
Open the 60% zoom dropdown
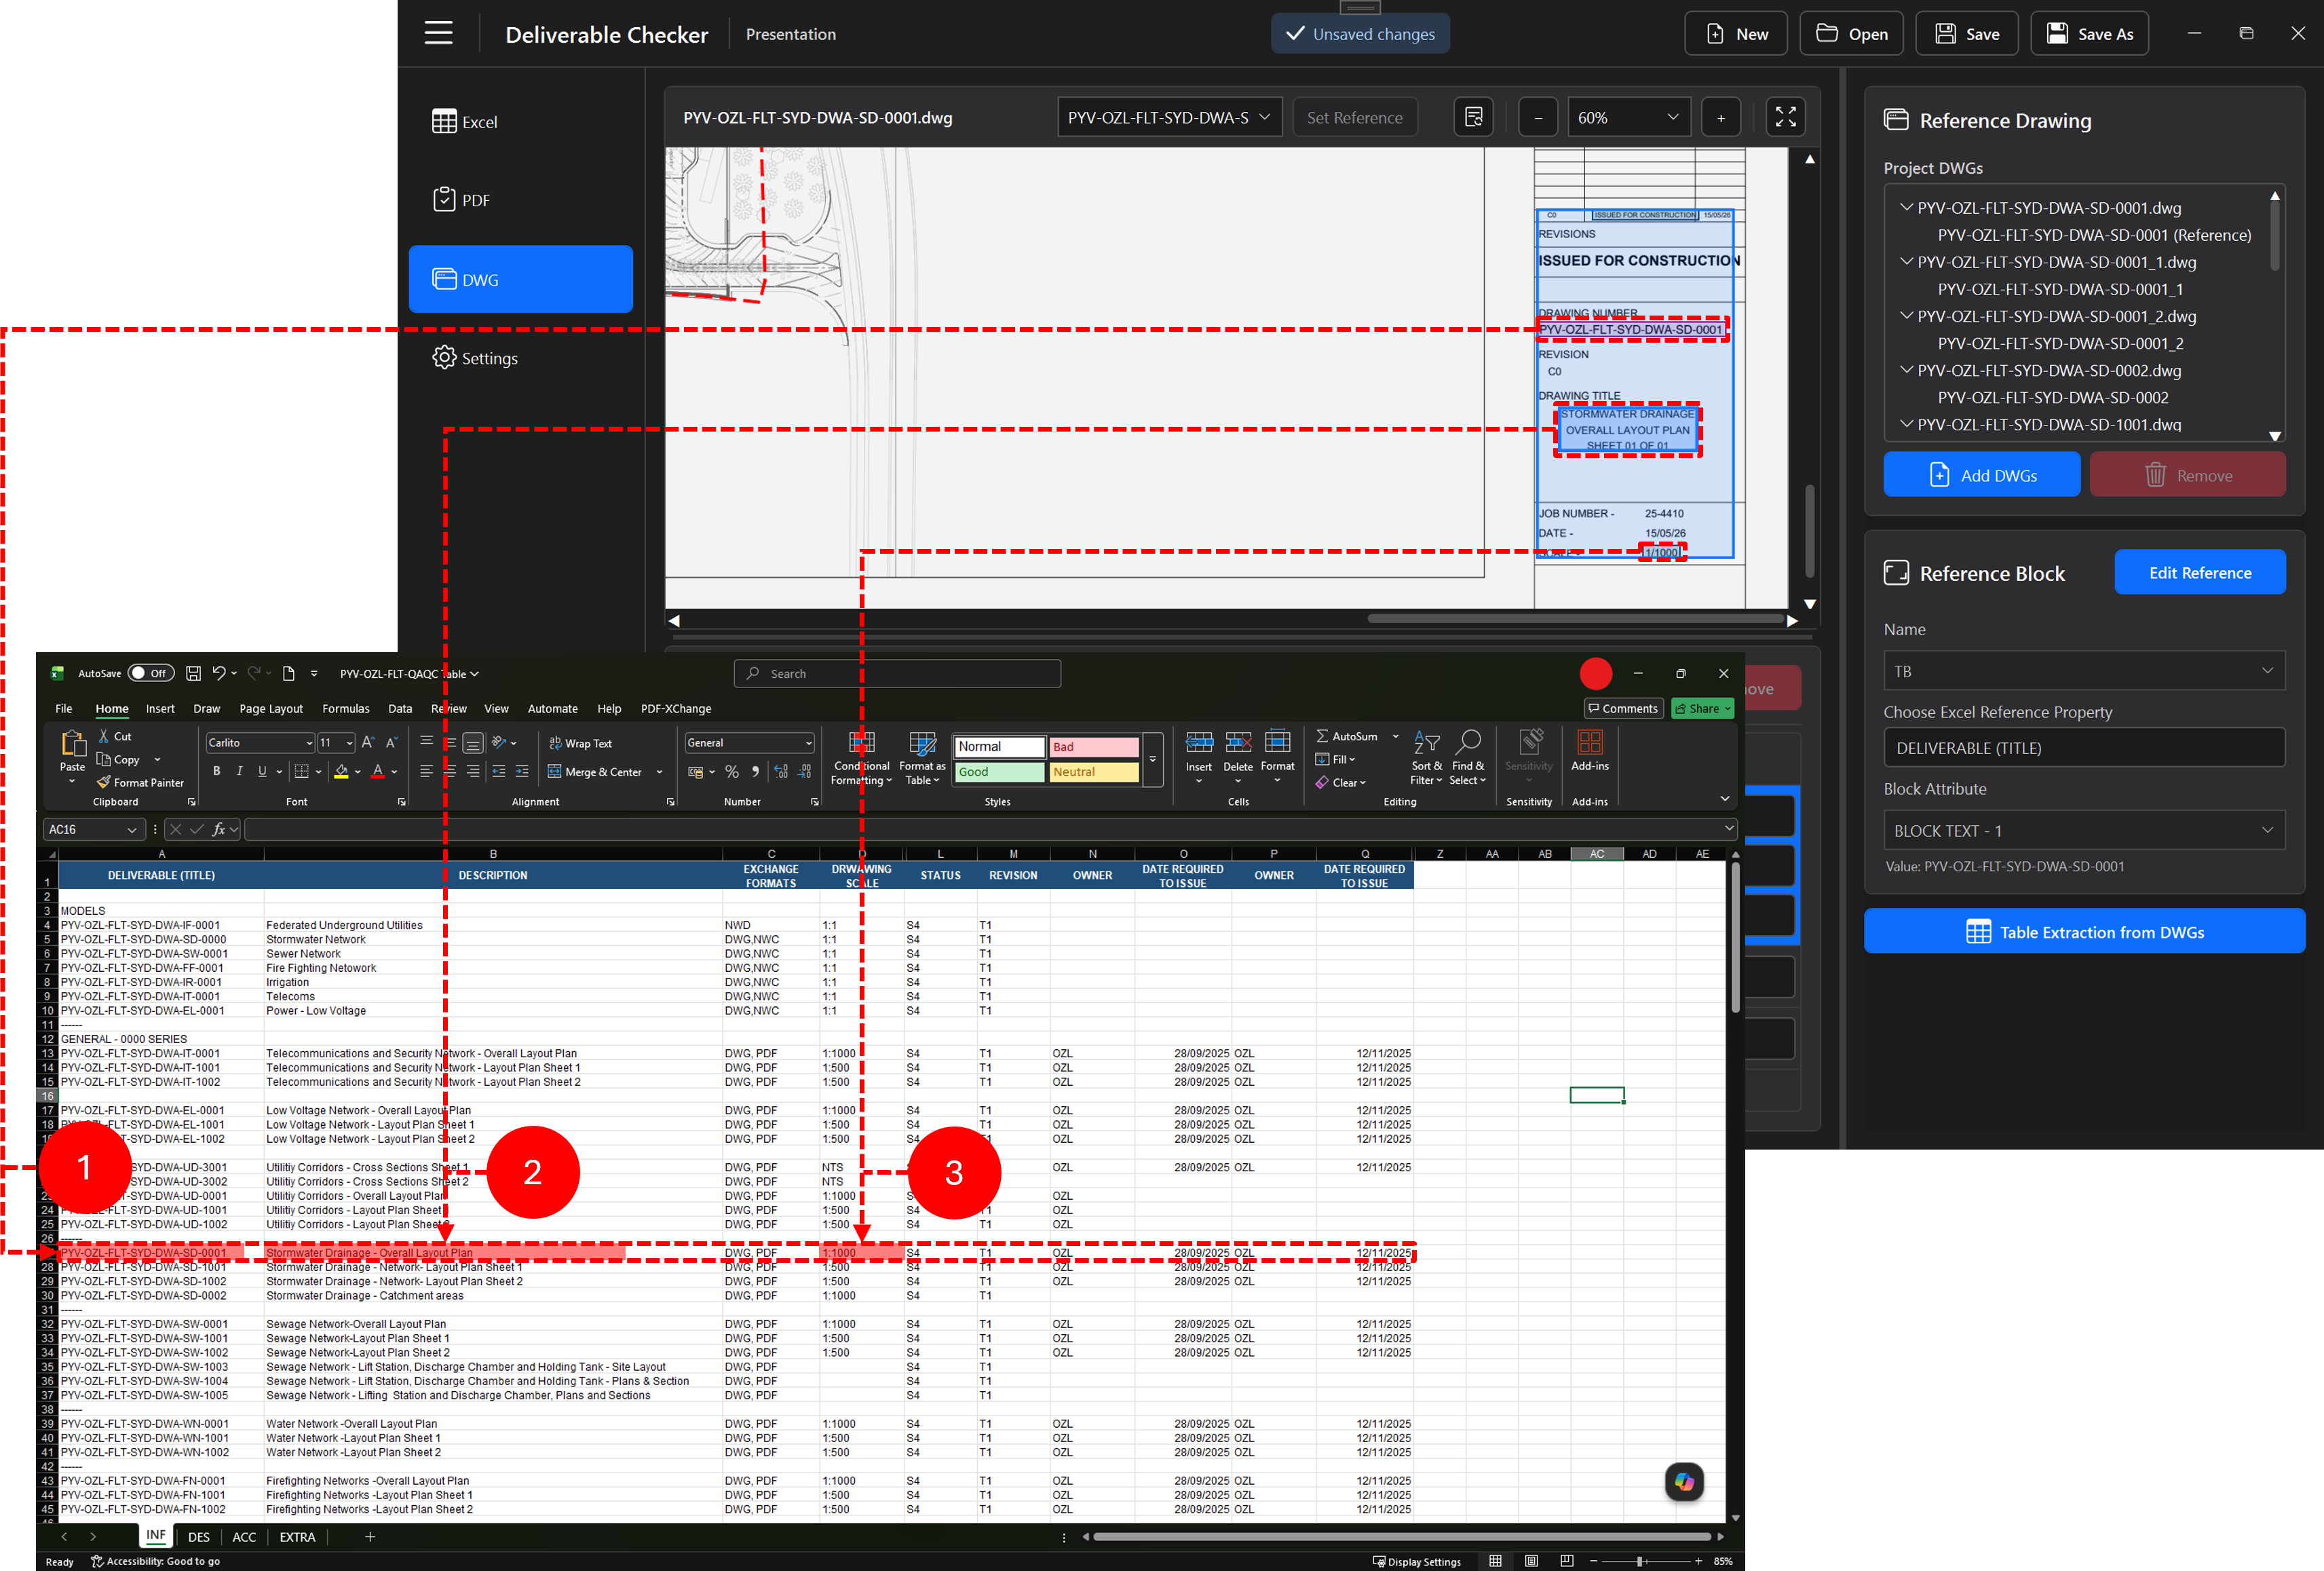[x=1628, y=117]
